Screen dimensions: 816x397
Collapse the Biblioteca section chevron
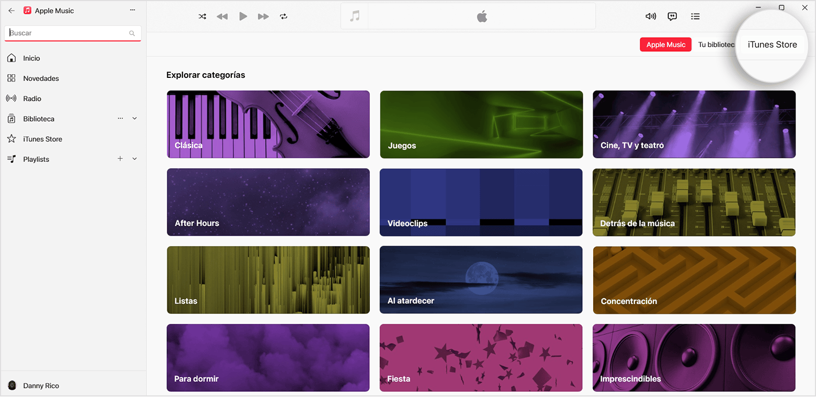click(x=134, y=119)
